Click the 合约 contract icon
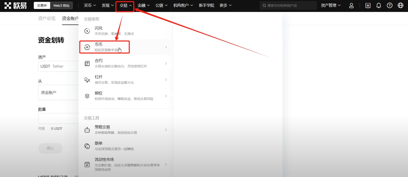408x177 pixels. 87,63
